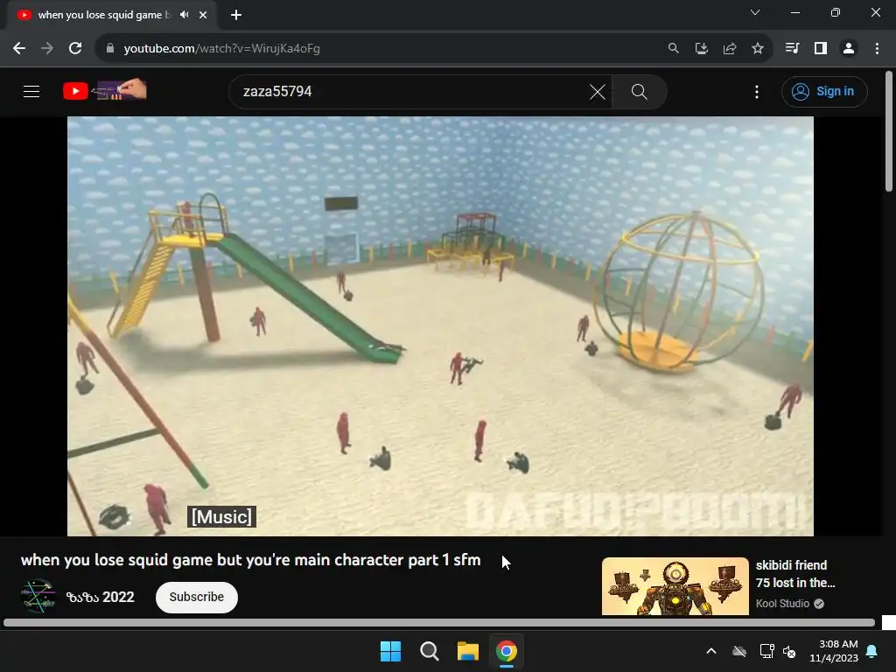Mute the tab via the speaker icon
This screenshot has height=672, width=896.
tap(184, 15)
